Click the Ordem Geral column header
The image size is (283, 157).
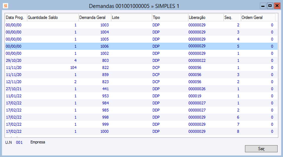tap(258, 18)
